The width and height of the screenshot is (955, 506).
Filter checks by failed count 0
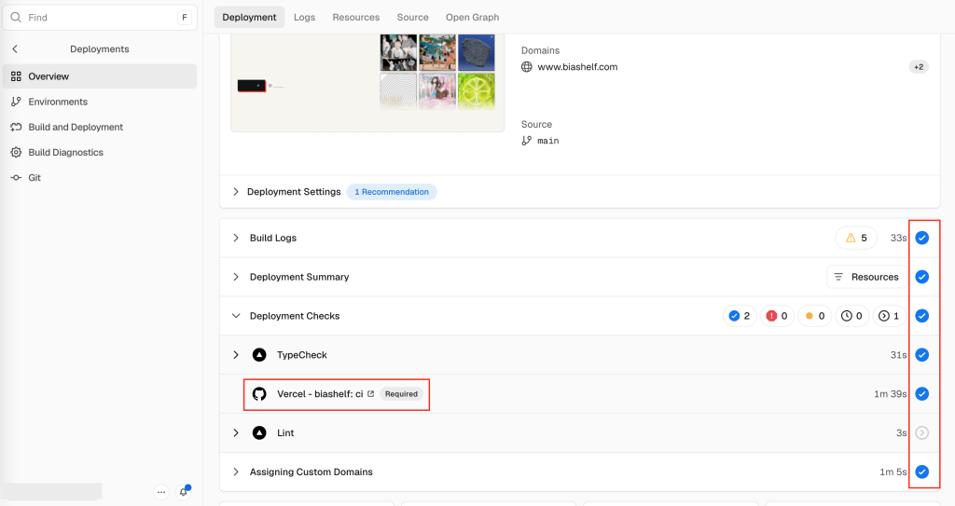(777, 315)
